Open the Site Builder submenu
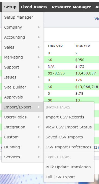This screenshot has height=184, width=99. (23, 87)
